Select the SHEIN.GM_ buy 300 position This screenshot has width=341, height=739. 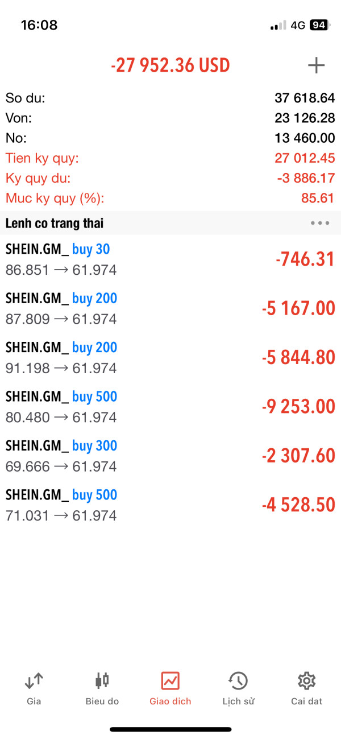170,456
